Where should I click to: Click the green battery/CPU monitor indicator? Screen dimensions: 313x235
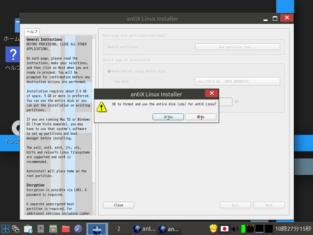(x=243, y=229)
